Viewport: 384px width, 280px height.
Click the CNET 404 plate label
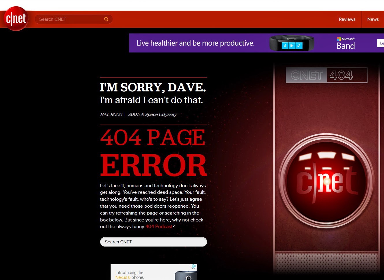(x=327, y=75)
